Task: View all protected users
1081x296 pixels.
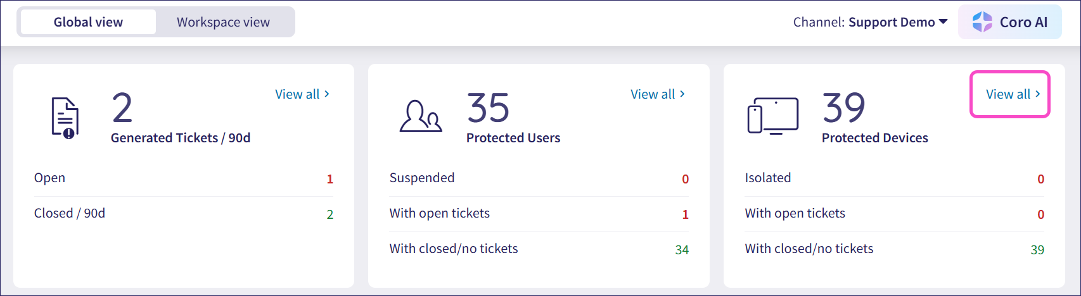Action: click(657, 94)
